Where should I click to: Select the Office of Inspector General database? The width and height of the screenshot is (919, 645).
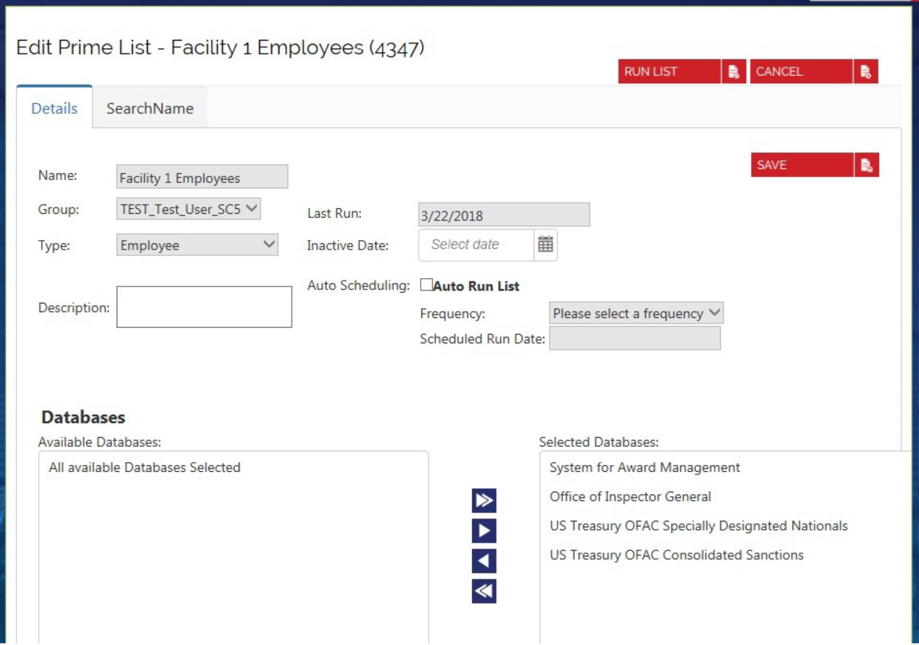coord(630,497)
